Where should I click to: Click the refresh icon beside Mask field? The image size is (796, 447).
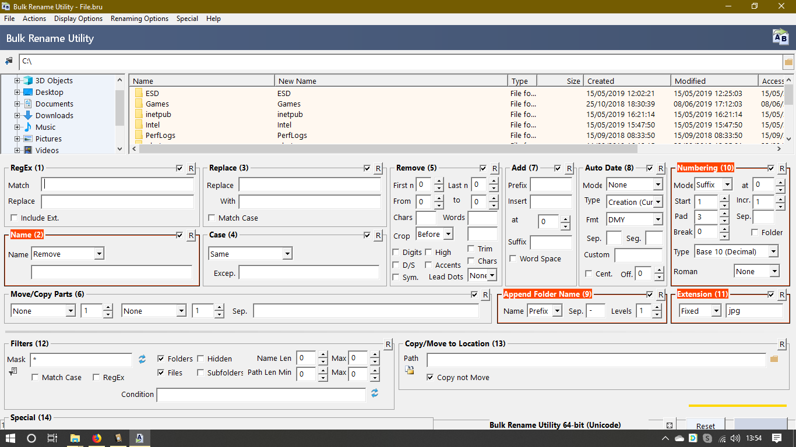click(x=142, y=359)
